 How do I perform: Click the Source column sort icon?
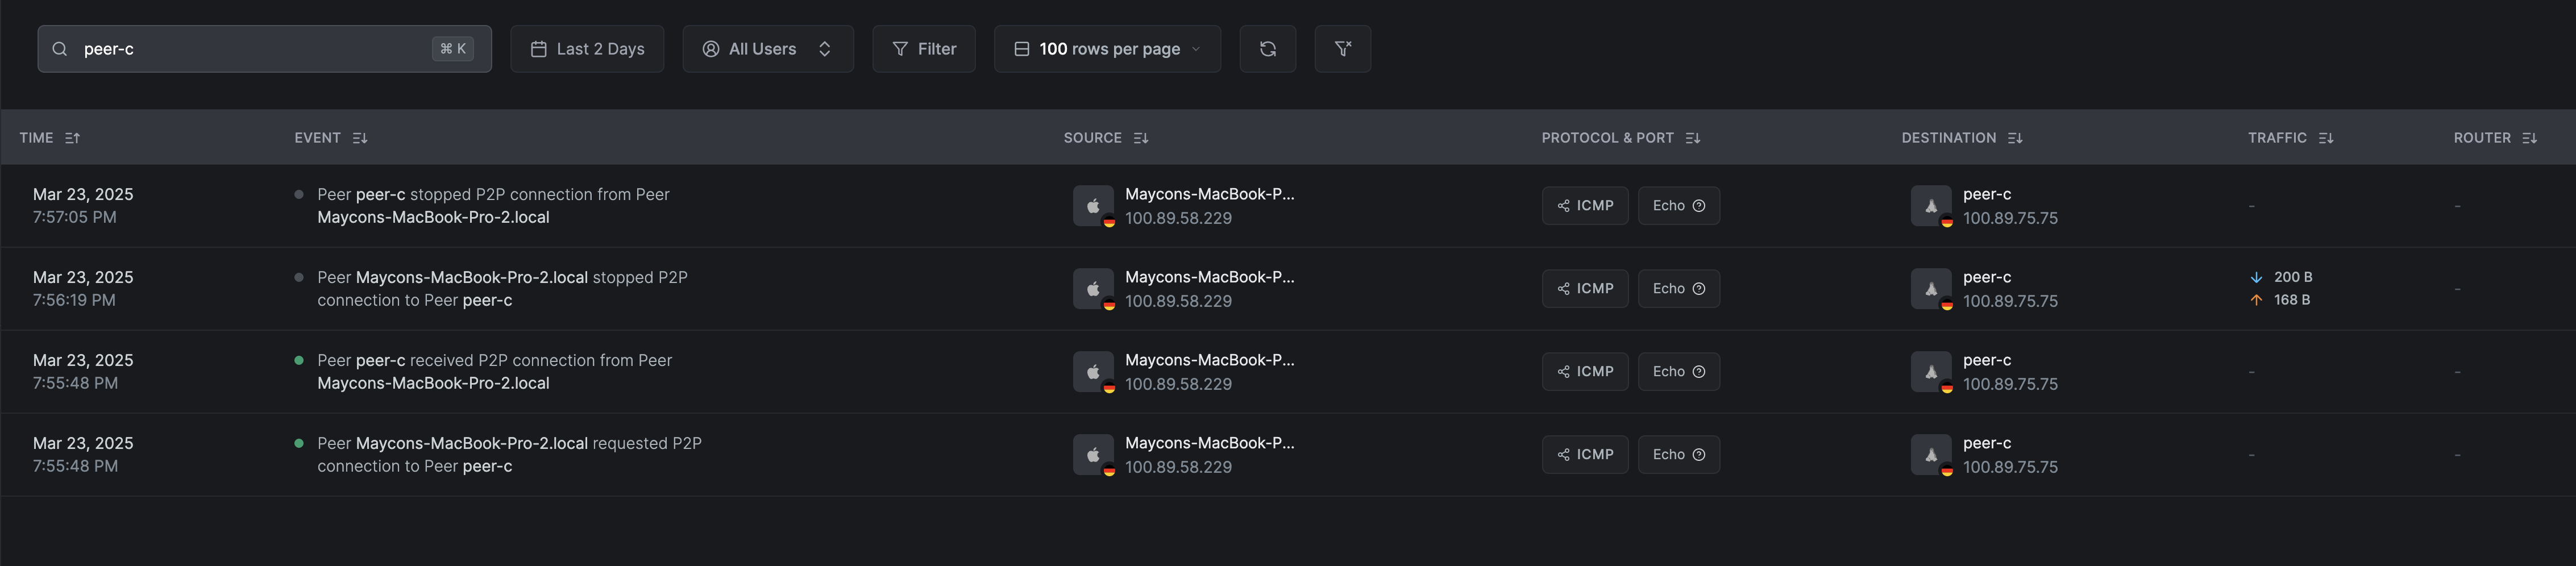pos(1141,138)
